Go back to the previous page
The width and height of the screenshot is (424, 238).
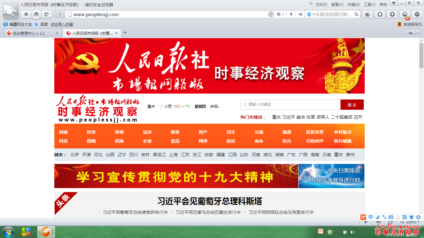[60, 14]
